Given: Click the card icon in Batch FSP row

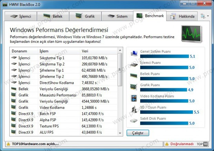Looking at the screenshot, I should 14,113.
